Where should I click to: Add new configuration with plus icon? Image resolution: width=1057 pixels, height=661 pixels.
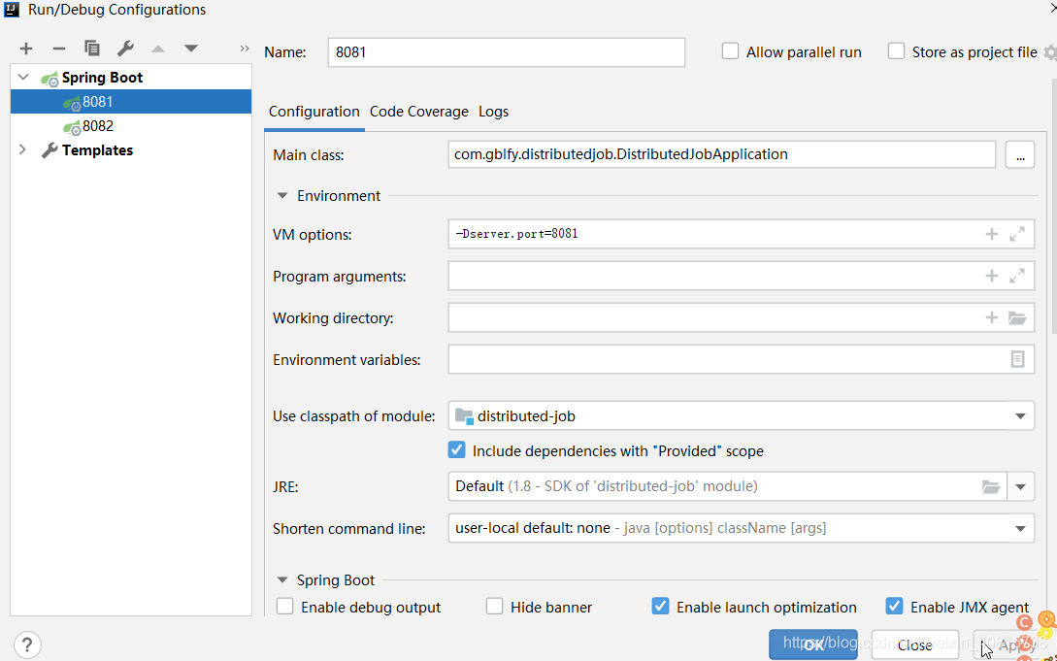coord(25,49)
